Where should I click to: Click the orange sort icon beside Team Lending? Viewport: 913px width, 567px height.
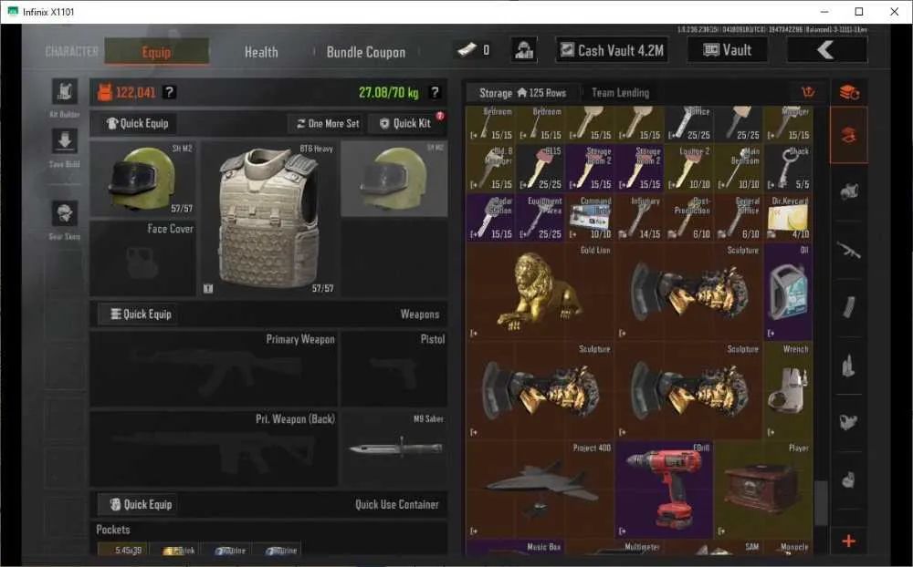click(x=808, y=92)
